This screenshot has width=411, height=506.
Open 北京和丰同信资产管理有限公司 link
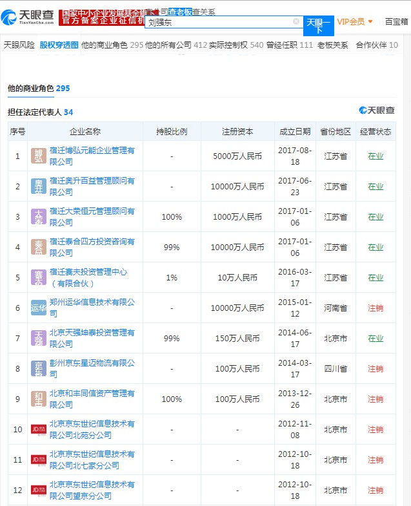click(92, 399)
